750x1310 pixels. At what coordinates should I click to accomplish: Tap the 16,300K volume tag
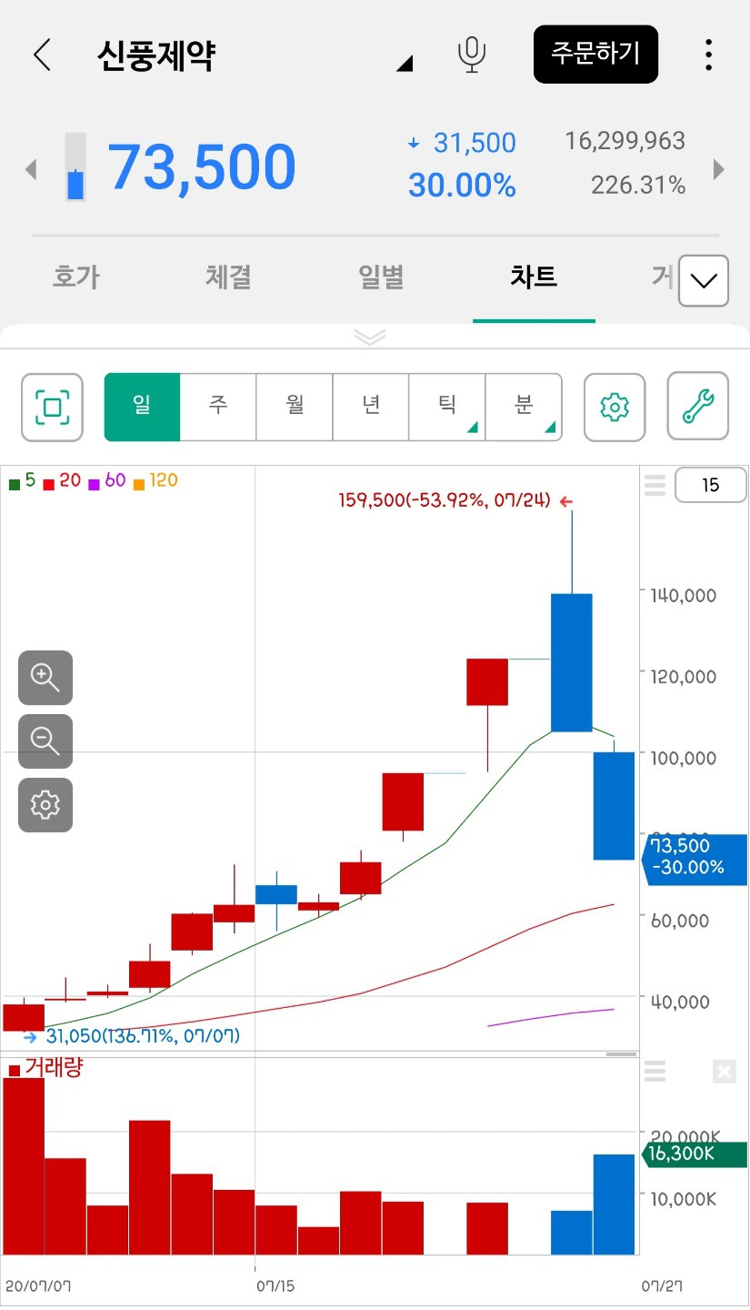(695, 1154)
